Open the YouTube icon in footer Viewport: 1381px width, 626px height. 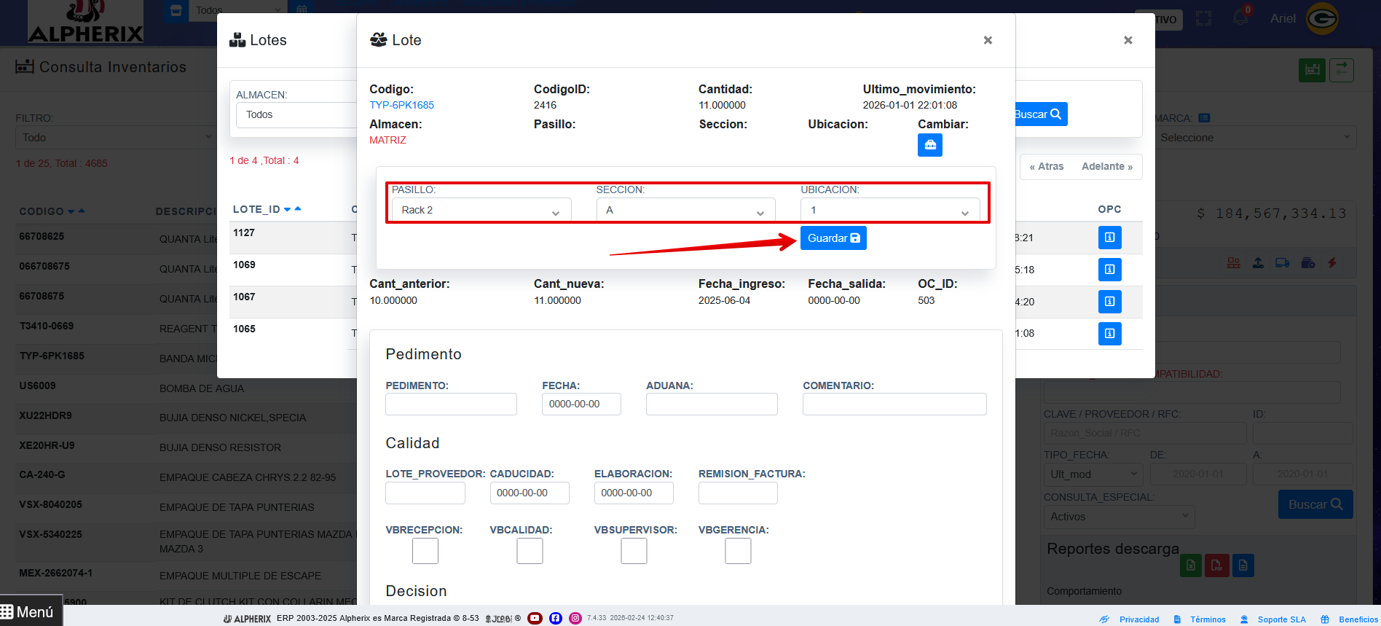click(535, 618)
